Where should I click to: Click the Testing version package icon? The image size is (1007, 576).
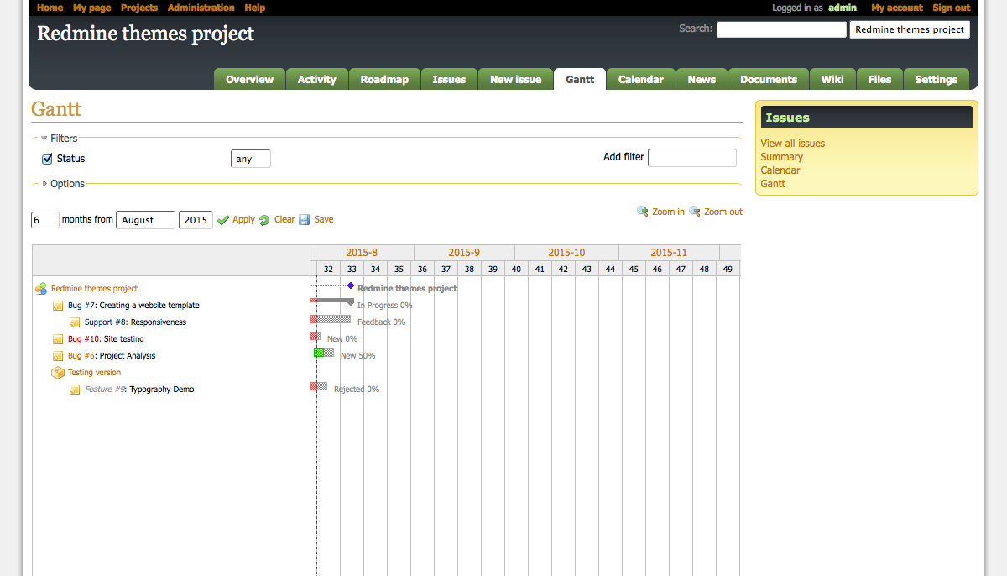click(58, 373)
